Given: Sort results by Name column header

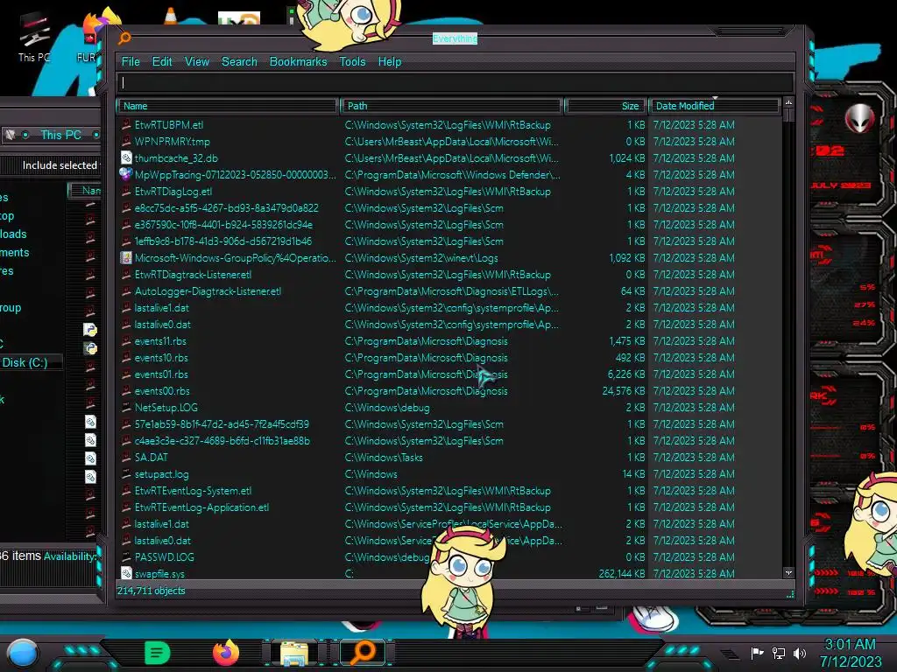Looking at the screenshot, I should point(227,106).
